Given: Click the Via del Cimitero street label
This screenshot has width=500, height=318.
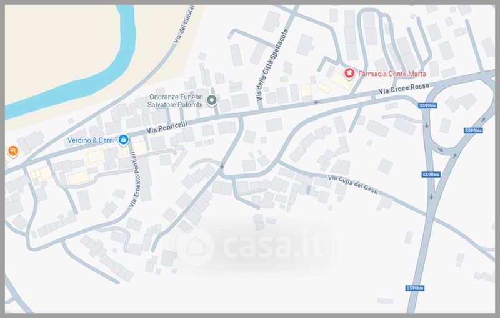Looking at the screenshot, I should coord(184,24).
